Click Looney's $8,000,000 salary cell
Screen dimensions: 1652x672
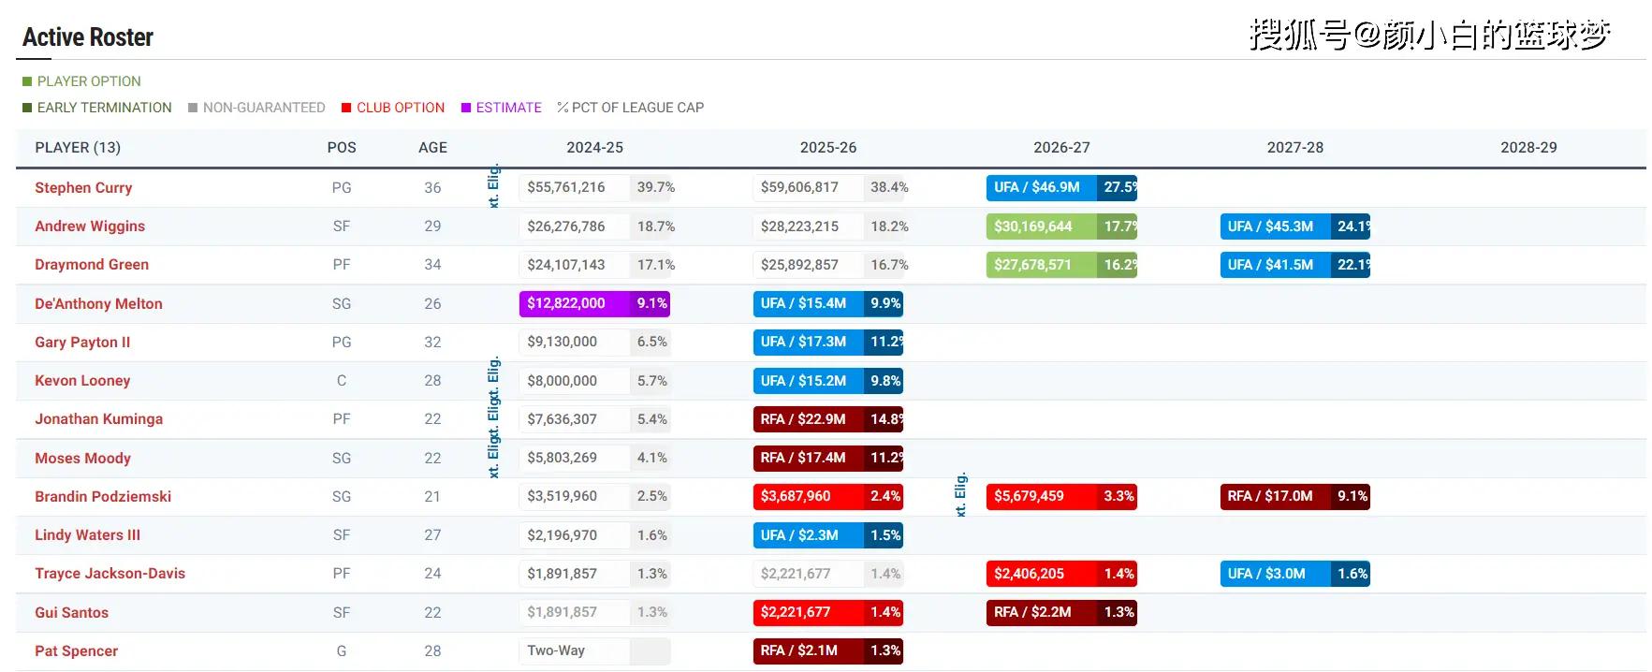click(x=595, y=381)
